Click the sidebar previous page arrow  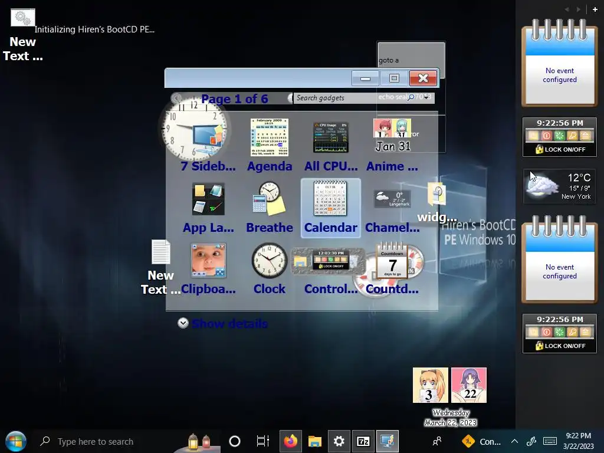[567, 9]
